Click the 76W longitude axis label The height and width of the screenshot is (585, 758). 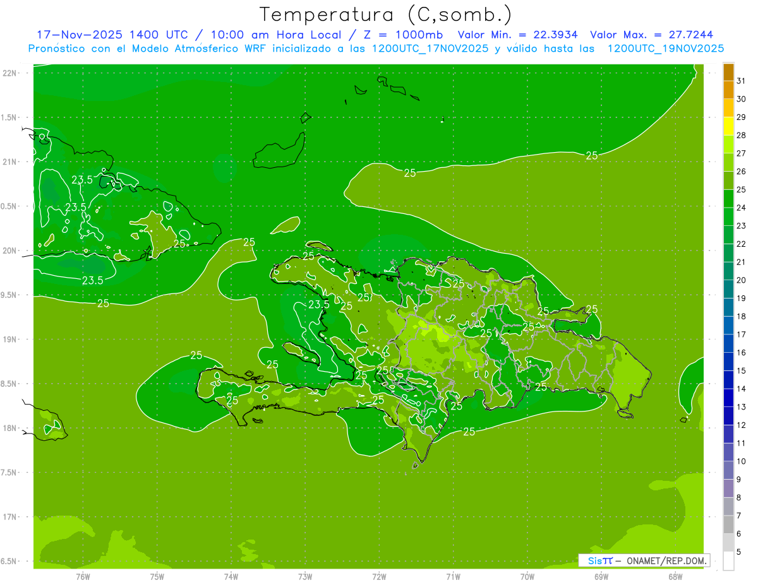[x=83, y=576]
